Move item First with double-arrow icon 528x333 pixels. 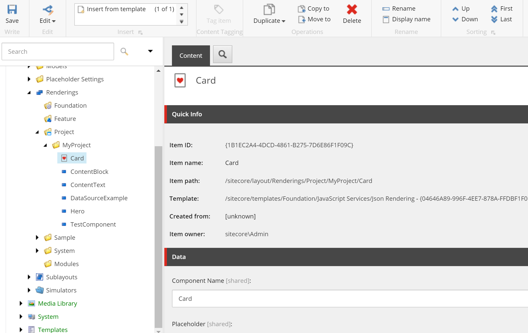click(494, 9)
